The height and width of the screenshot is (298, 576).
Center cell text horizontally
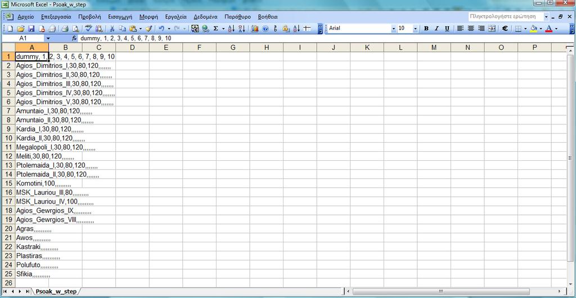pyautogui.click(x=471, y=29)
